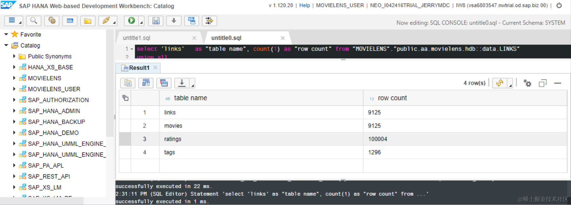Expand the SAP_HANA_DEMO schema arrow
This screenshot has width=571, height=205.
tap(14, 133)
